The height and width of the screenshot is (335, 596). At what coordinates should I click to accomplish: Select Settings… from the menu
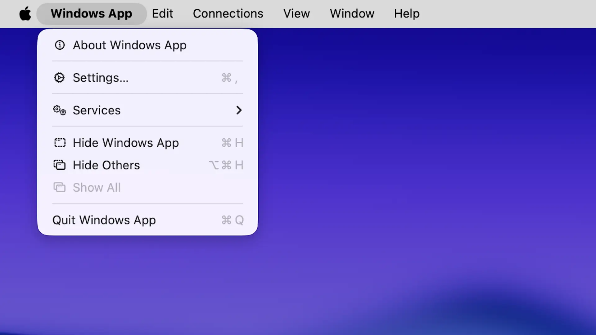point(101,78)
